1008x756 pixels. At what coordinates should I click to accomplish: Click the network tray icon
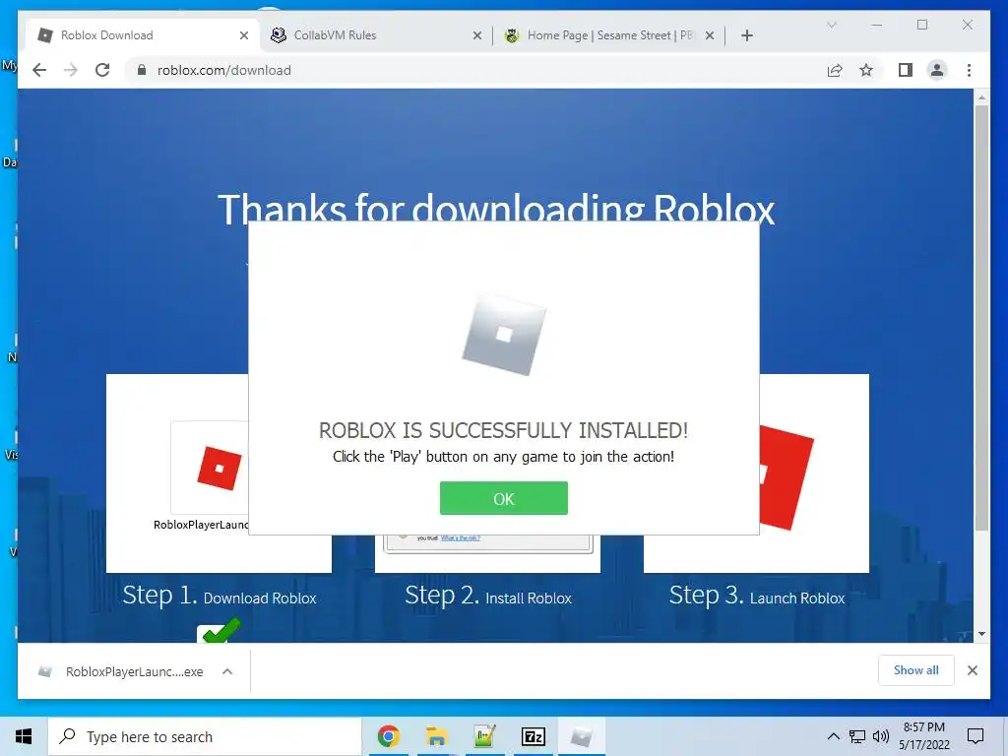pyautogui.click(x=857, y=736)
